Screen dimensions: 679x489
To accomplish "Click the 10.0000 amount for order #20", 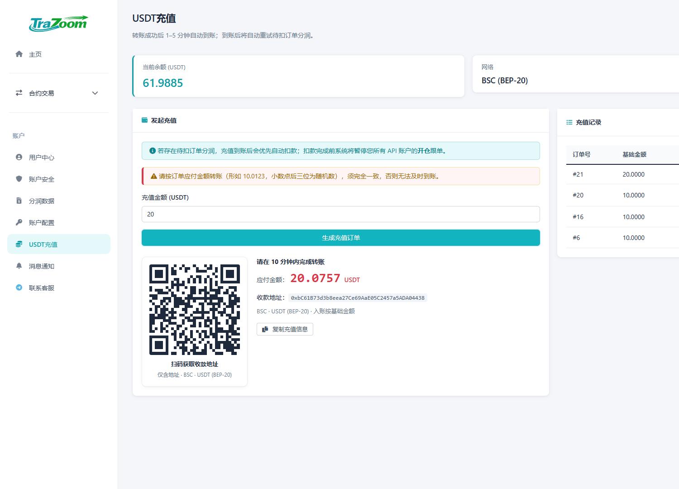I will coord(633,195).
